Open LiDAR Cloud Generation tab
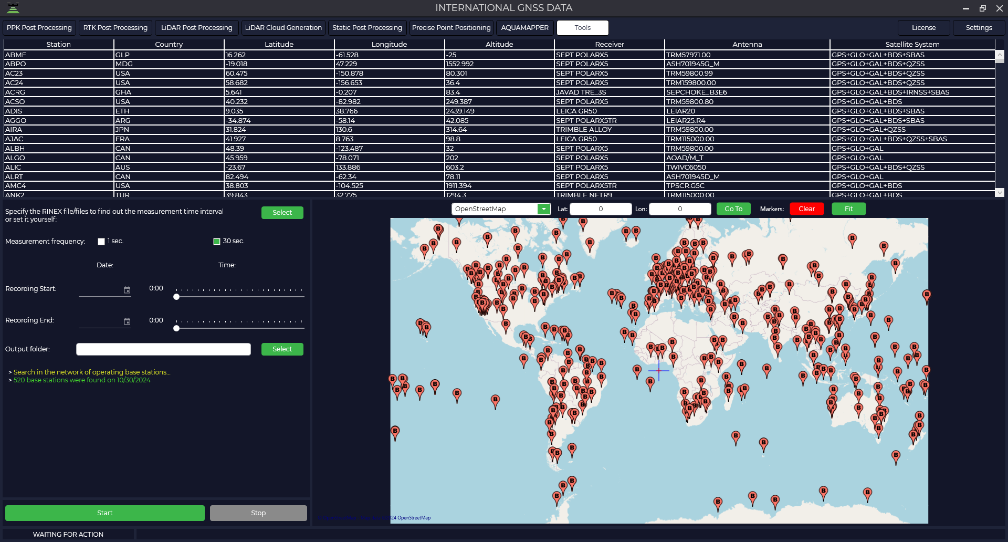This screenshot has width=1008, height=542. pos(283,28)
